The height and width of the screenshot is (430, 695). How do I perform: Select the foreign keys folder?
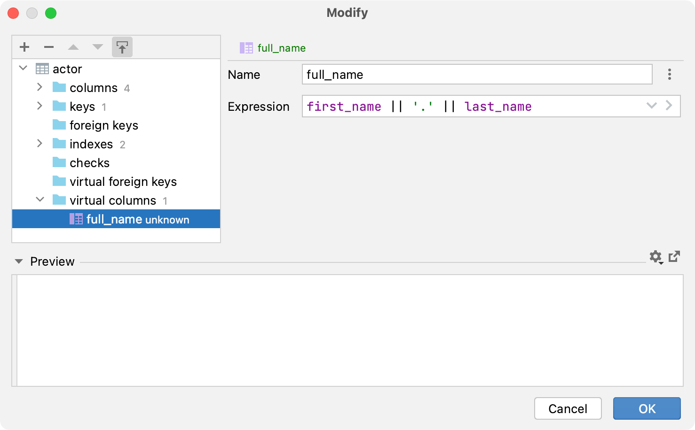point(103,125)
